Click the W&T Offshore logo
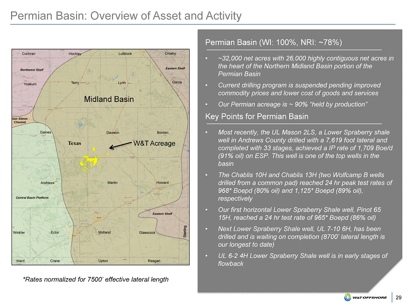409x307 pixels. 365,297
